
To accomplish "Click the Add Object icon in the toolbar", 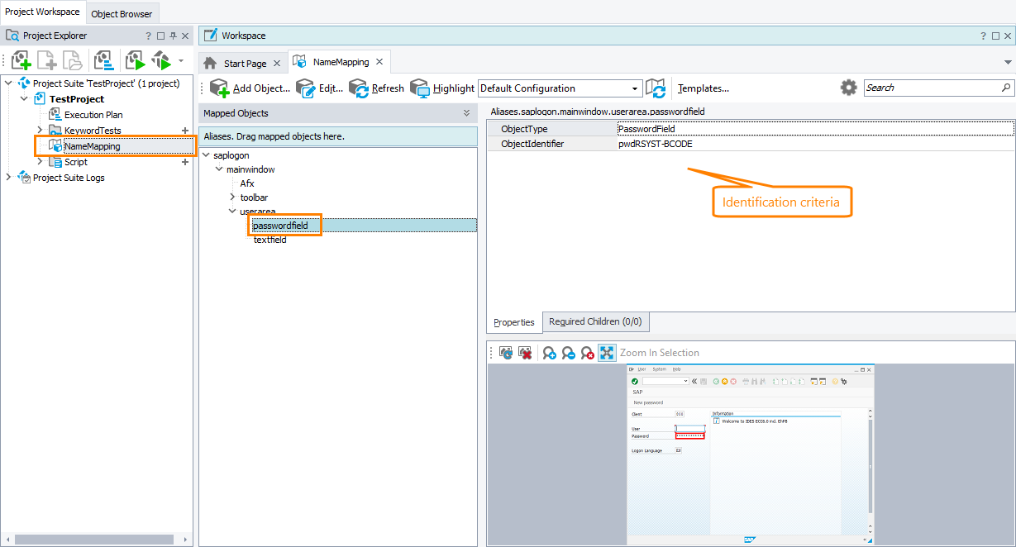I will tap(220, 88).
